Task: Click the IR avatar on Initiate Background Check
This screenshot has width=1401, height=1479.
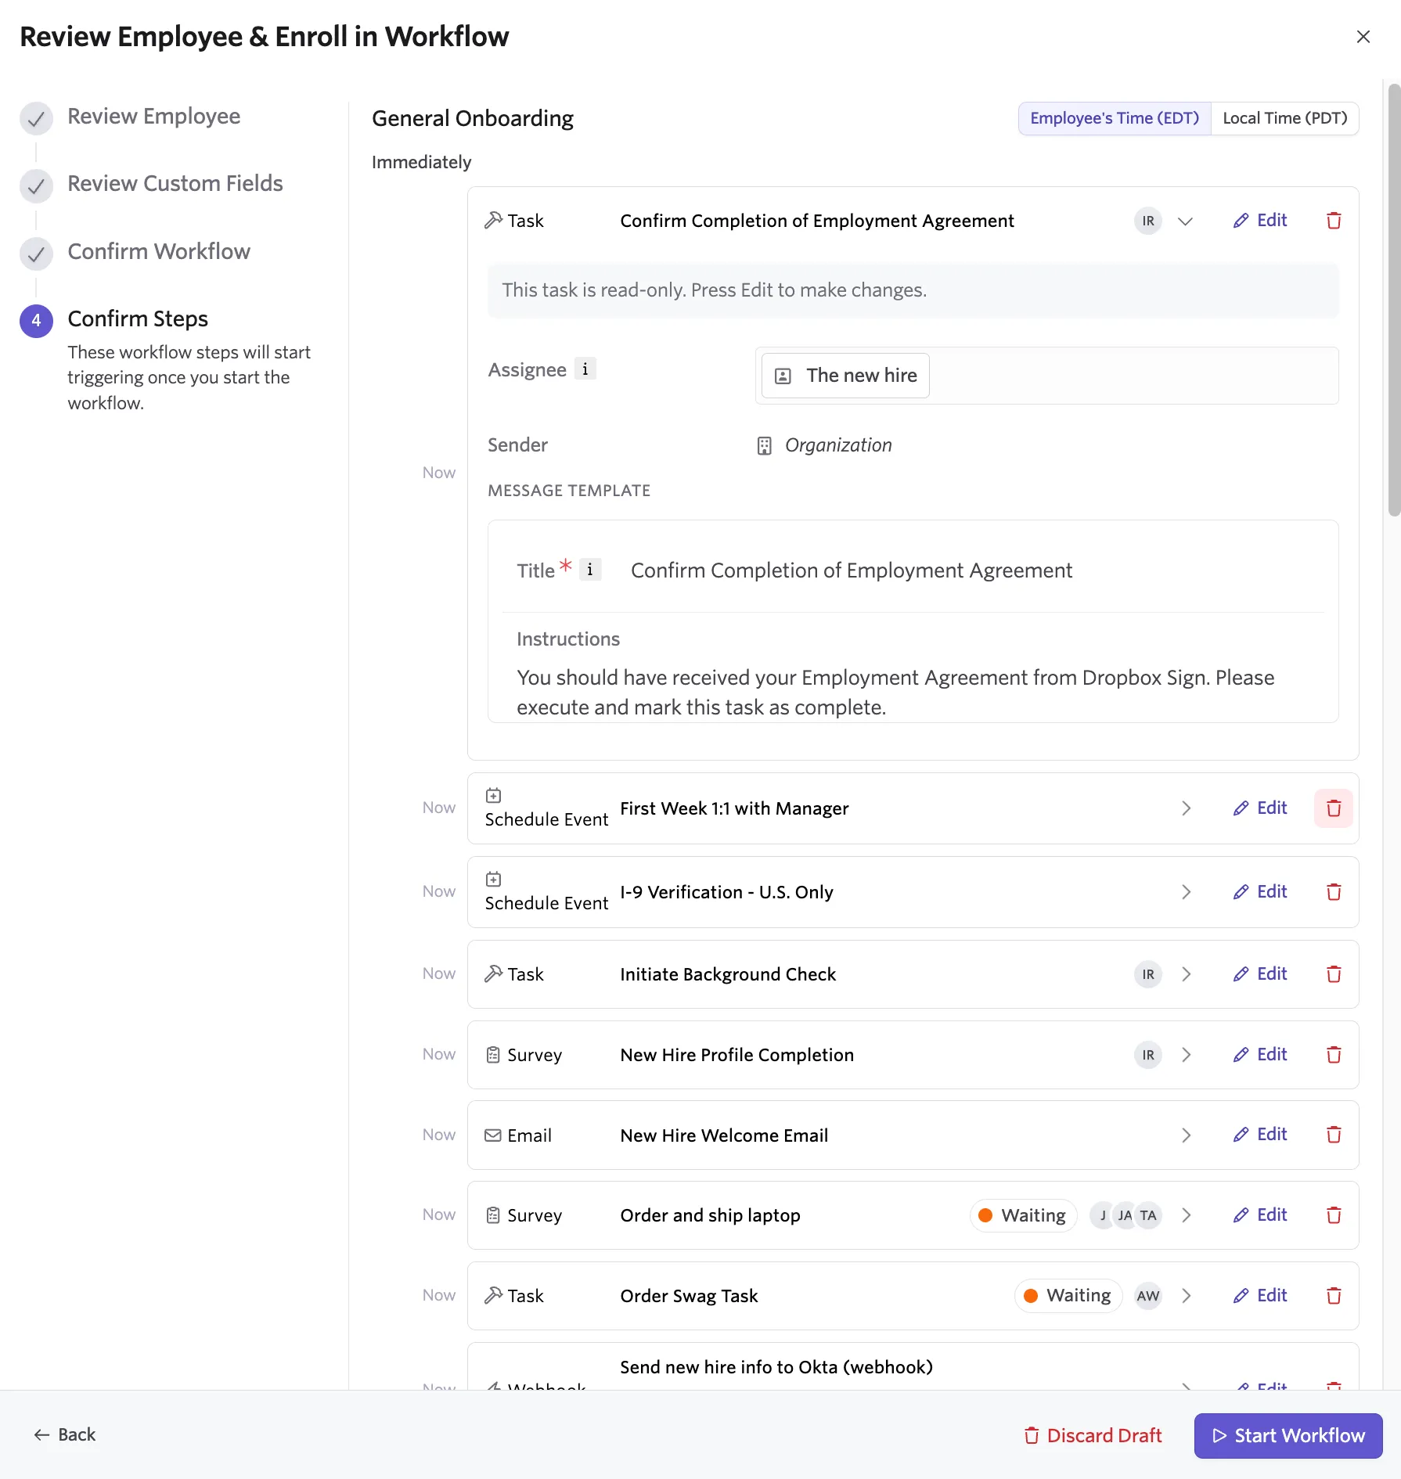Action: pyautogui.click(x=1147, y=974)
